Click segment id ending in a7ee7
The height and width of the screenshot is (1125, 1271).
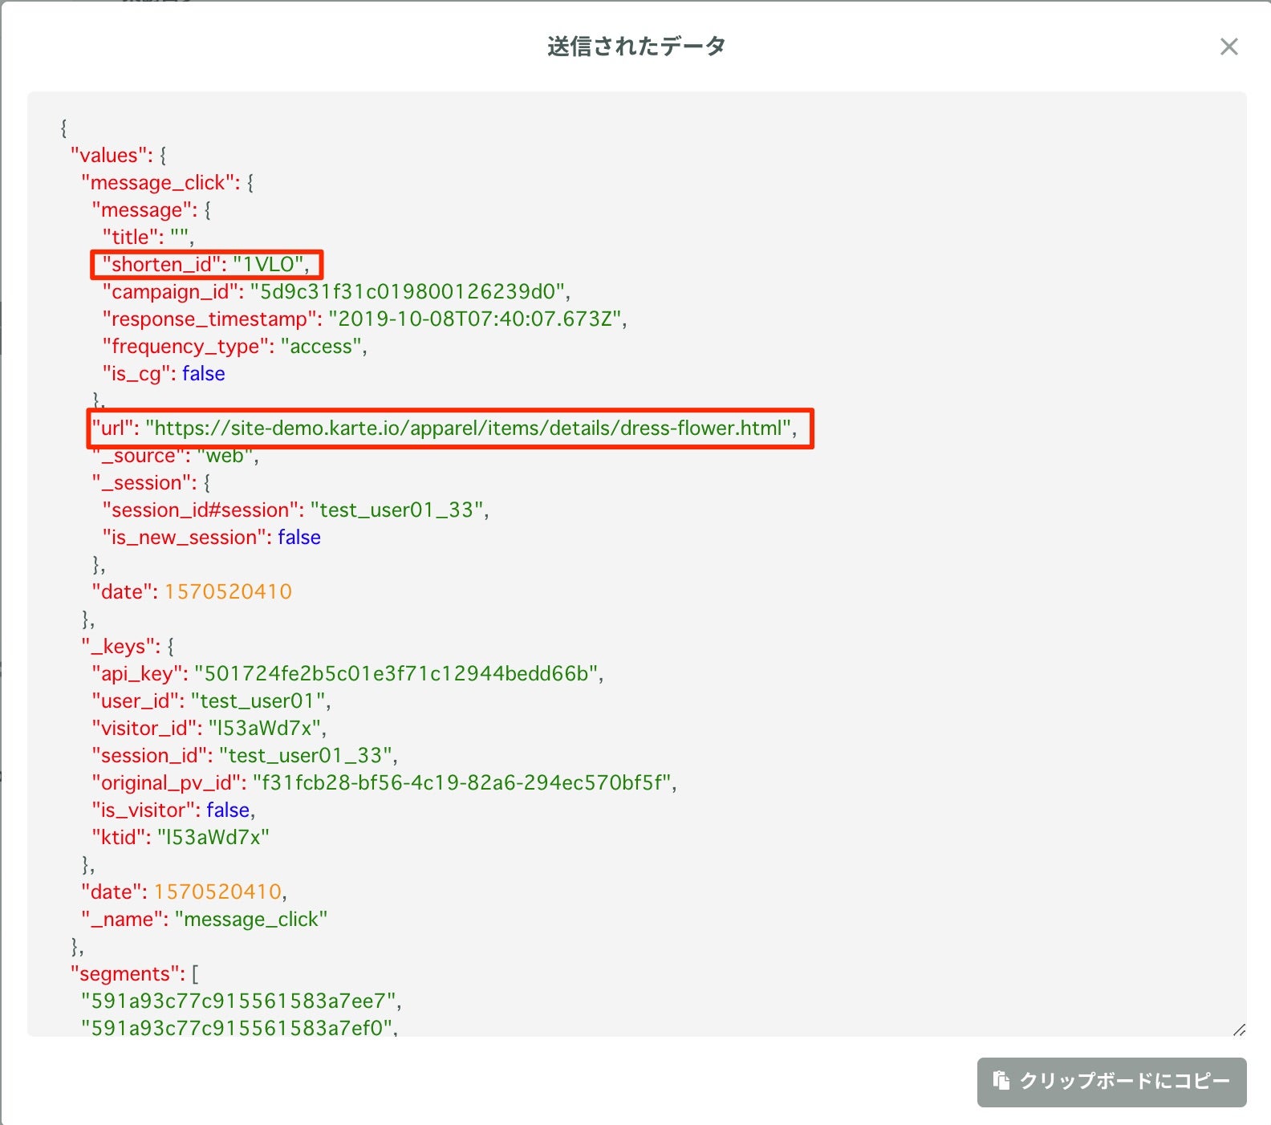pos(241,1001)
